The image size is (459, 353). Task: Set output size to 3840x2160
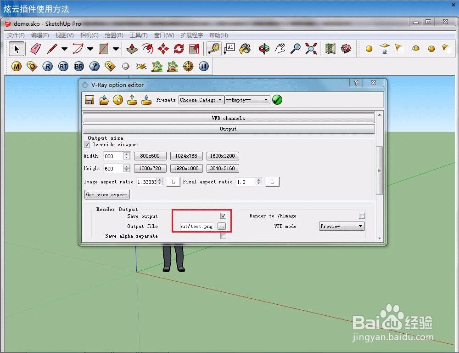pyautogui.click(x=223, y=168)
